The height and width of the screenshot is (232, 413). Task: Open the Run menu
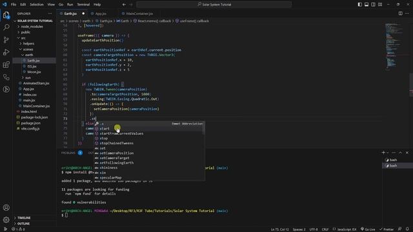70,5
